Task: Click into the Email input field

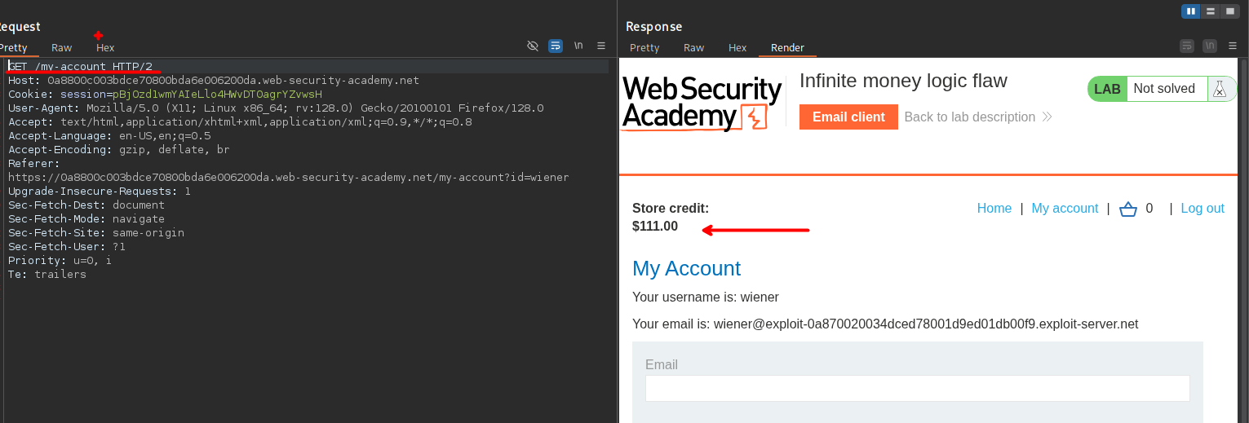Action: [x=917, y=388]
